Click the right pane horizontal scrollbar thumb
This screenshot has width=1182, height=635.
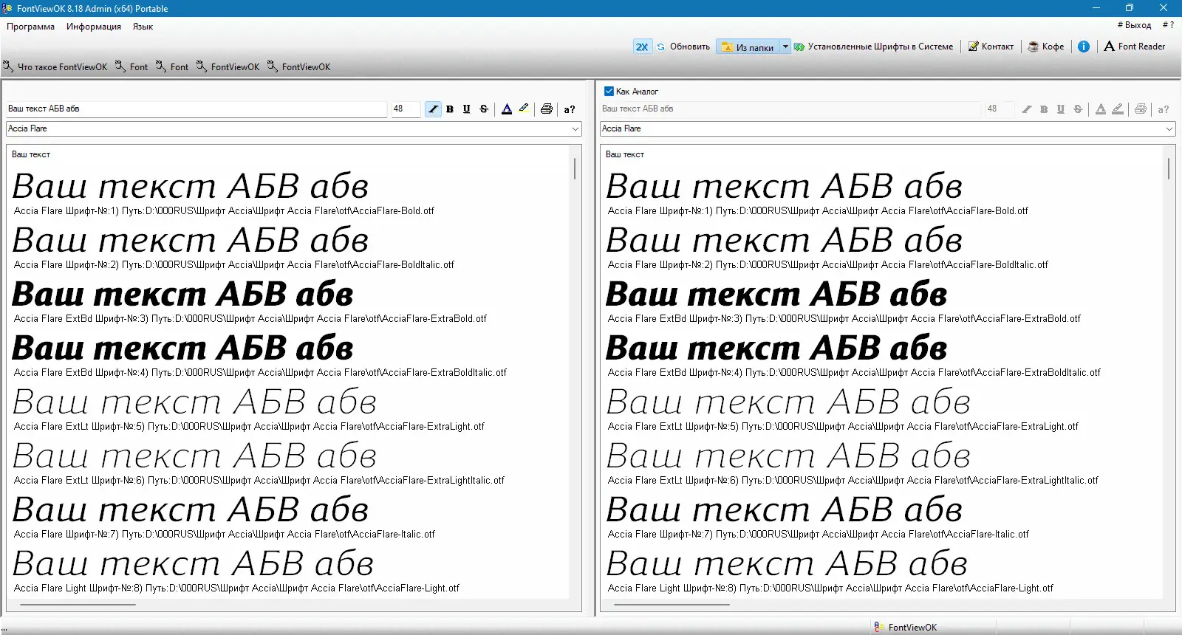pyautogui.click(x=672, y=605)
